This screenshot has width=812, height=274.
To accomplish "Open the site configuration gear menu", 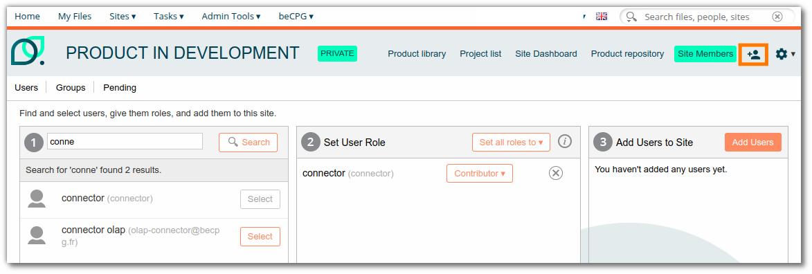I will pos(785,54).
